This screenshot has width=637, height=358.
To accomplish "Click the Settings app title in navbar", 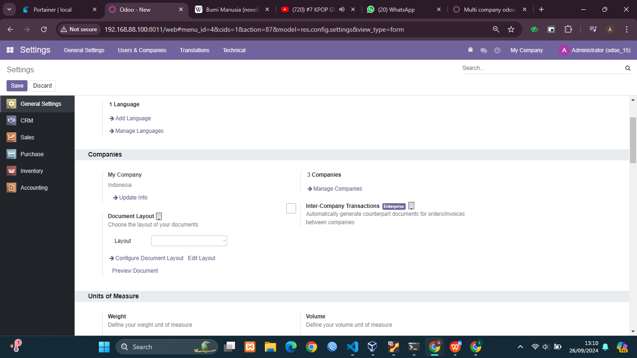I will (35, 50).
